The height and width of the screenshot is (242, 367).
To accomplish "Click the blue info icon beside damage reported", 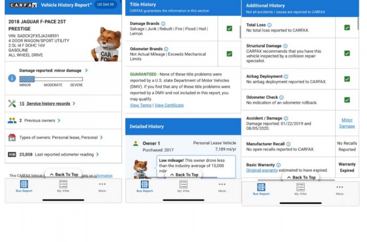I will (12, 78).
